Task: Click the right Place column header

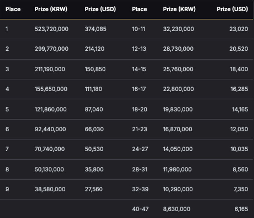Action: click(139, 9)
